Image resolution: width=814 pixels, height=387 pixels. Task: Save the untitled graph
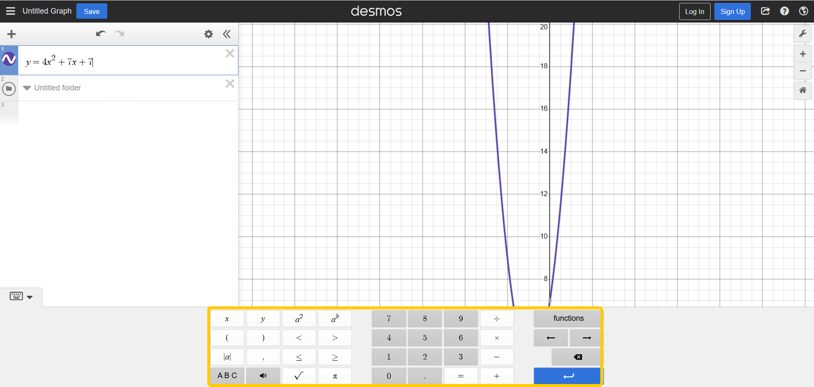point(91,11)
